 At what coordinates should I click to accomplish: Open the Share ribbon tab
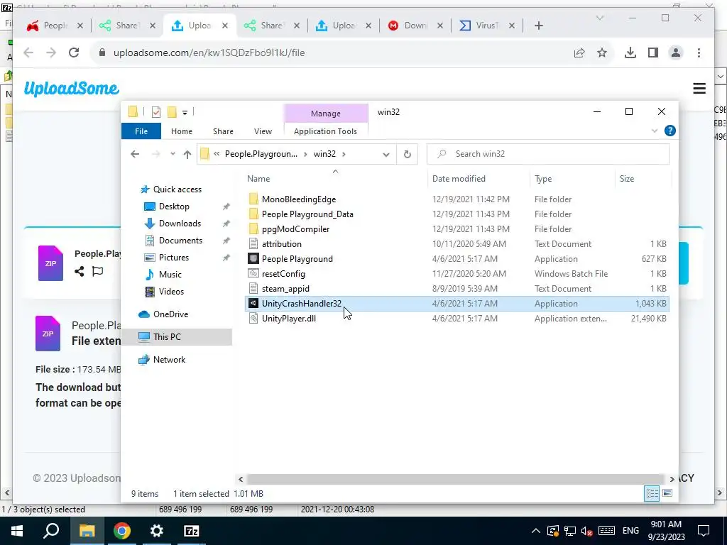[223, 131]
